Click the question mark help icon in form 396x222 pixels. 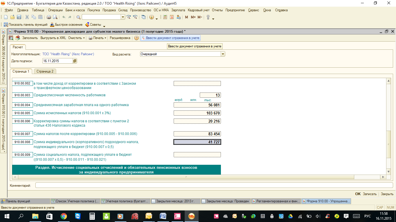tap(137, 38)
